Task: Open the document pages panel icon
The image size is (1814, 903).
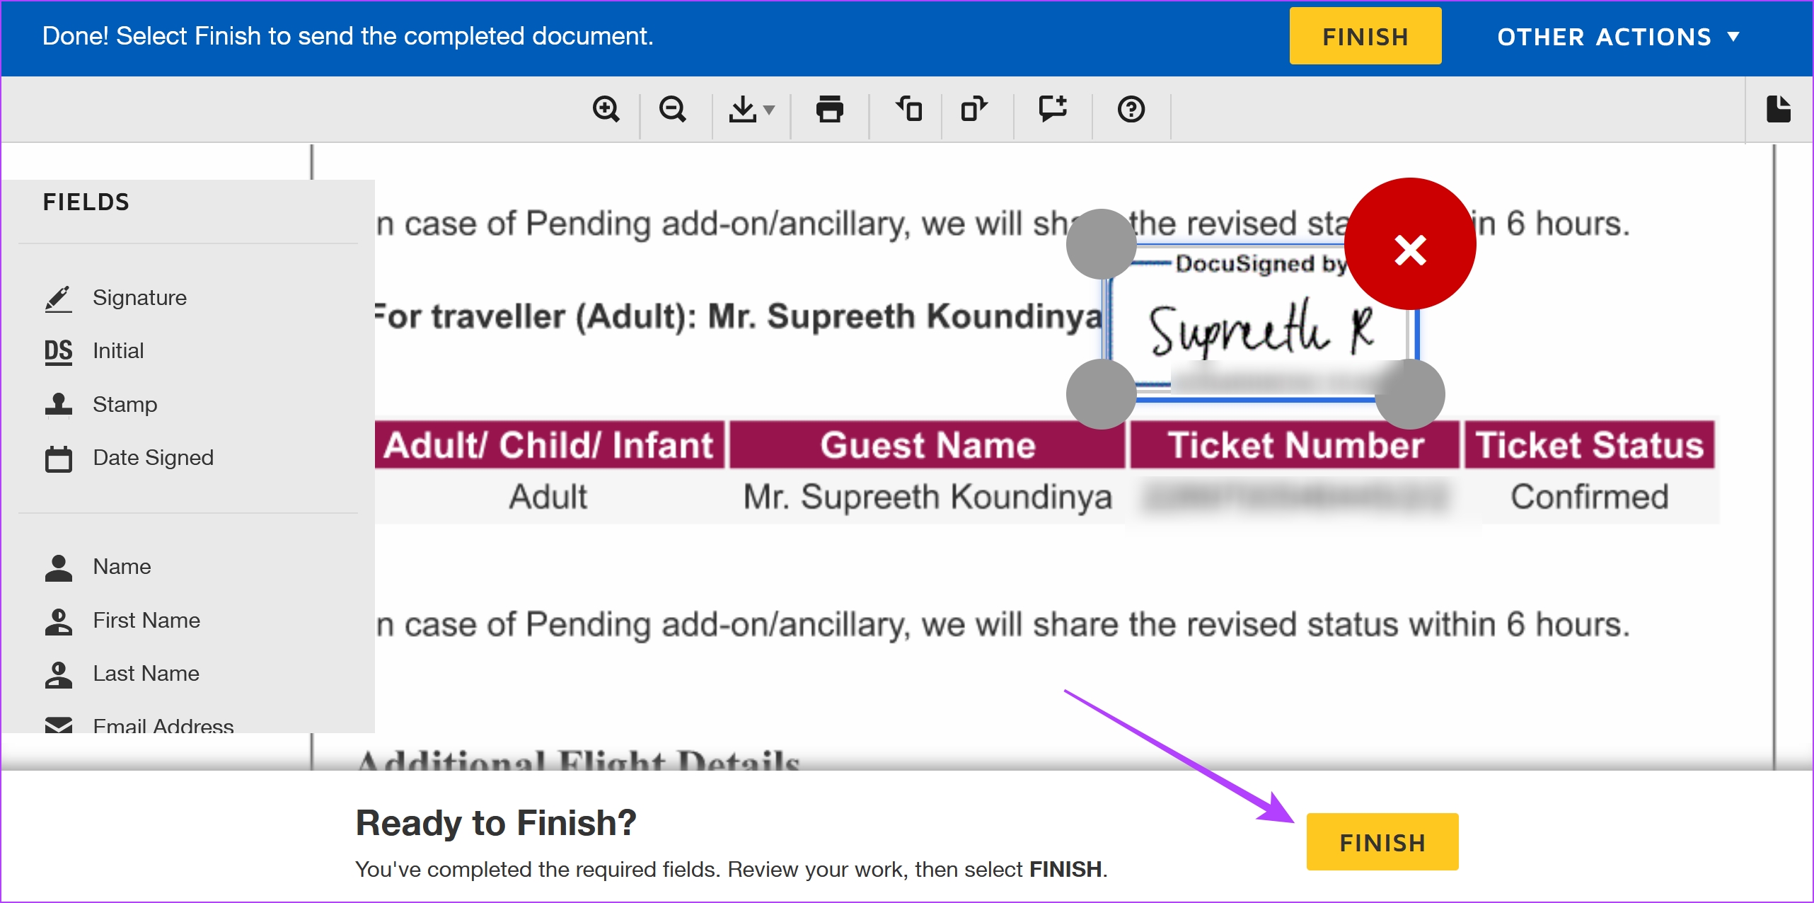Action: pos(1779,110)
